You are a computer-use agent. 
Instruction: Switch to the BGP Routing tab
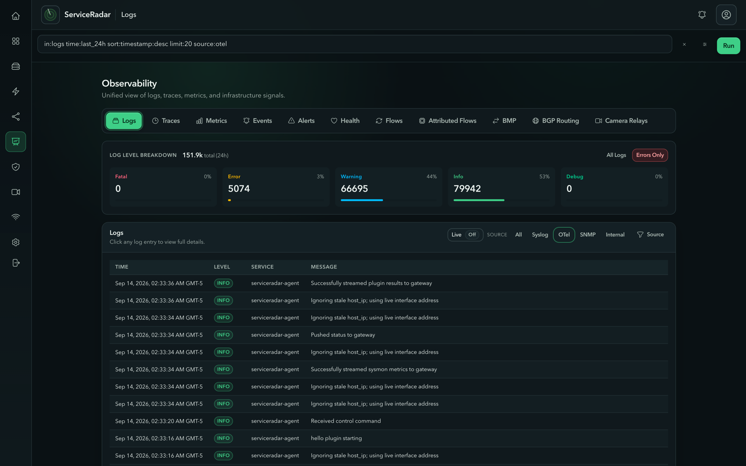click(x=555, y=121)
